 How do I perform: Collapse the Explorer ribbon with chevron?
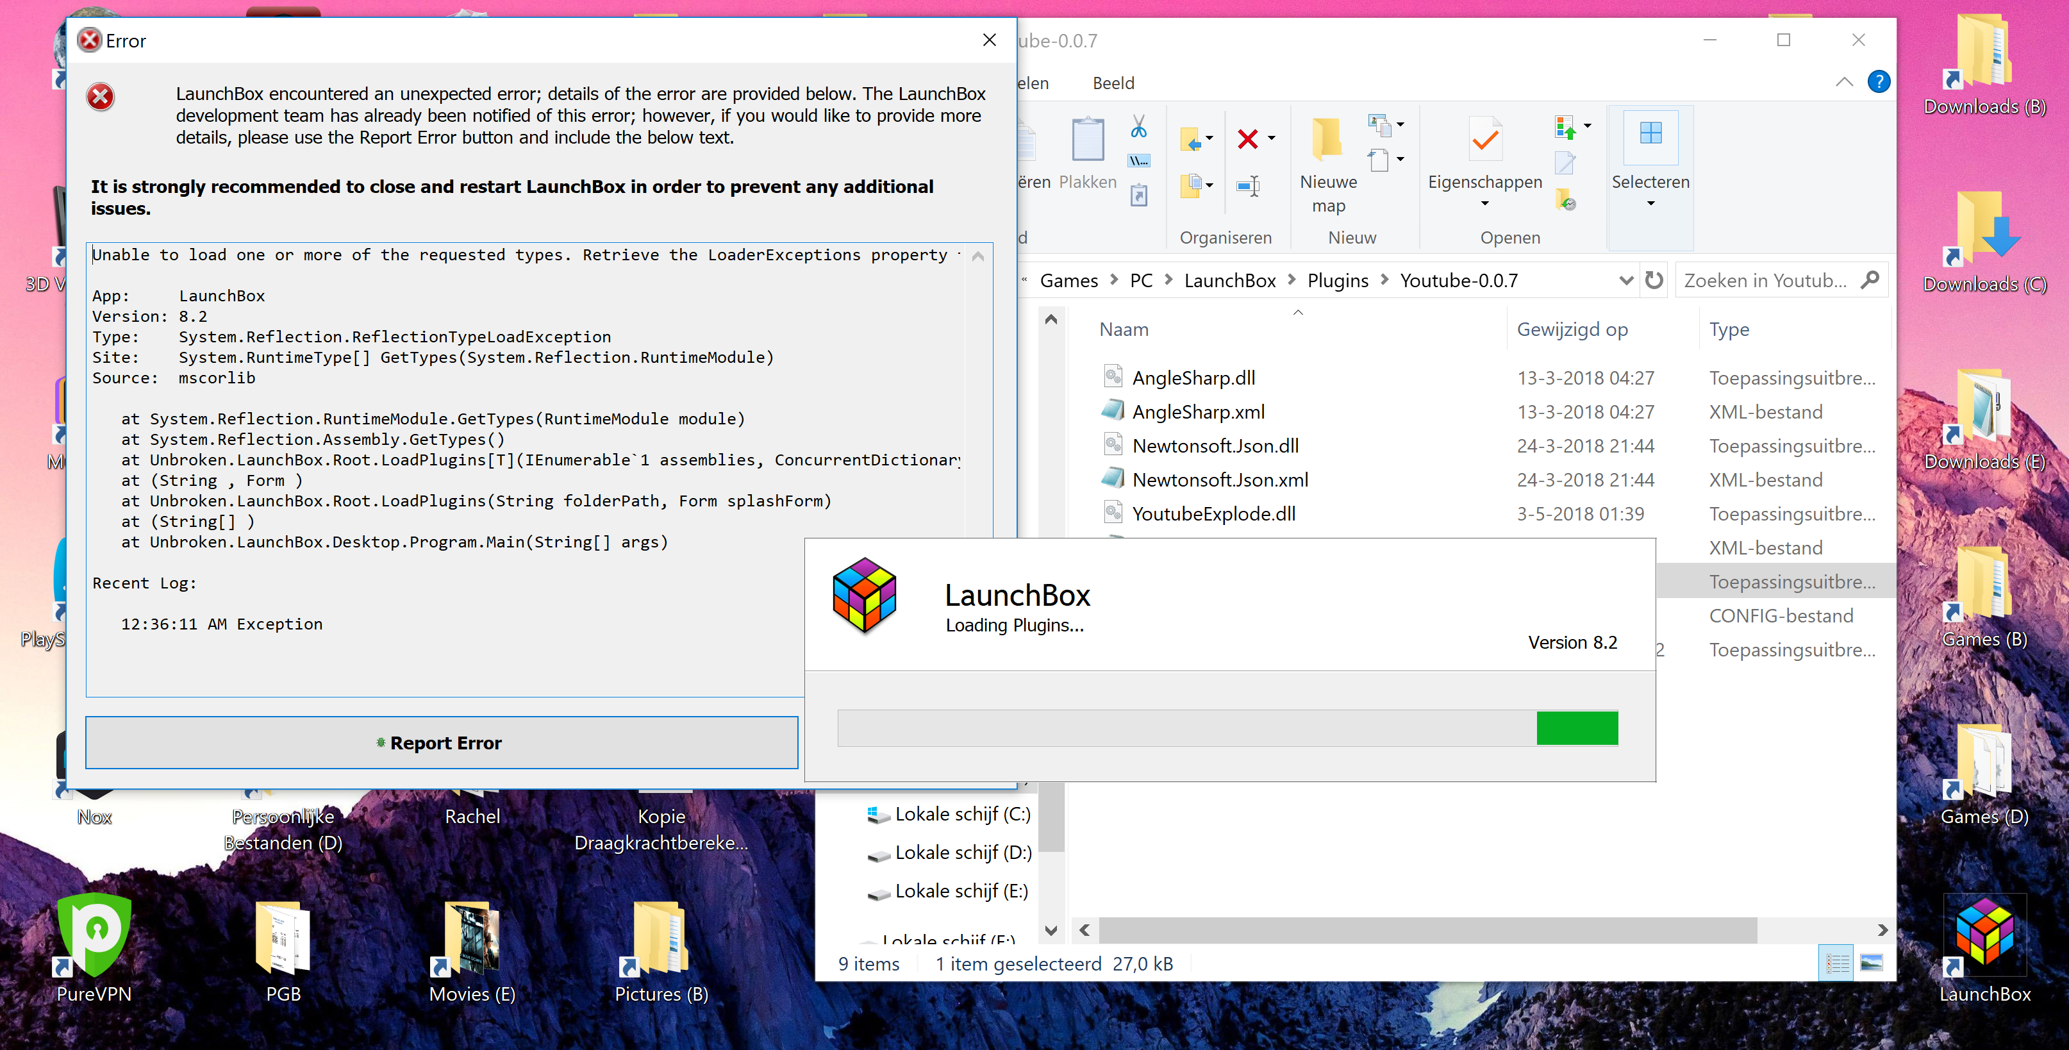pos(1844,82)
